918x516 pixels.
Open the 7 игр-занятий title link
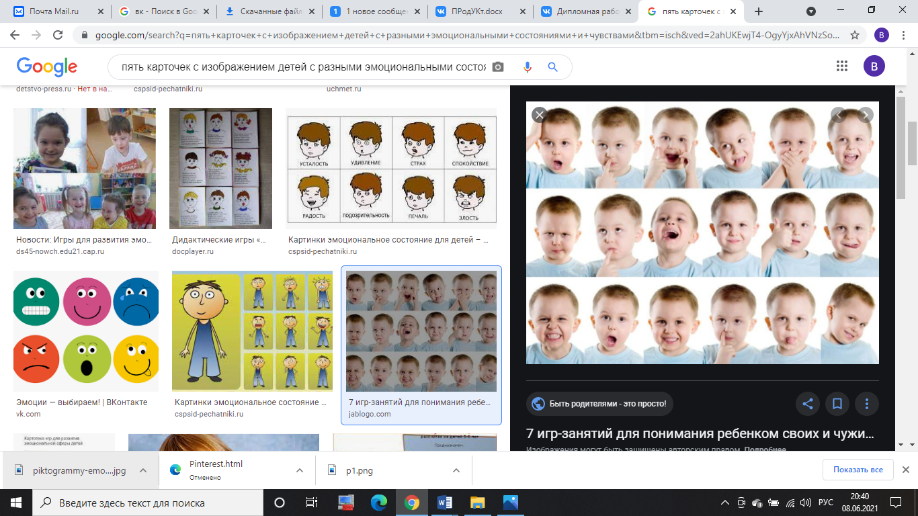[700, 433]
